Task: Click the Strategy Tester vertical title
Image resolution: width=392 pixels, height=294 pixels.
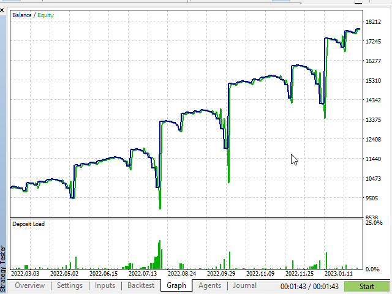Action: click(2, 269)
